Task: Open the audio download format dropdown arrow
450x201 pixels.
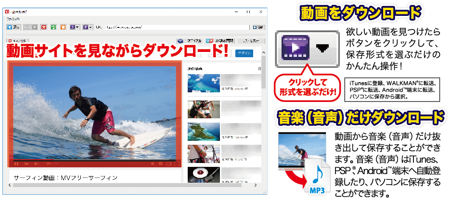Action: tap(91, 27)
